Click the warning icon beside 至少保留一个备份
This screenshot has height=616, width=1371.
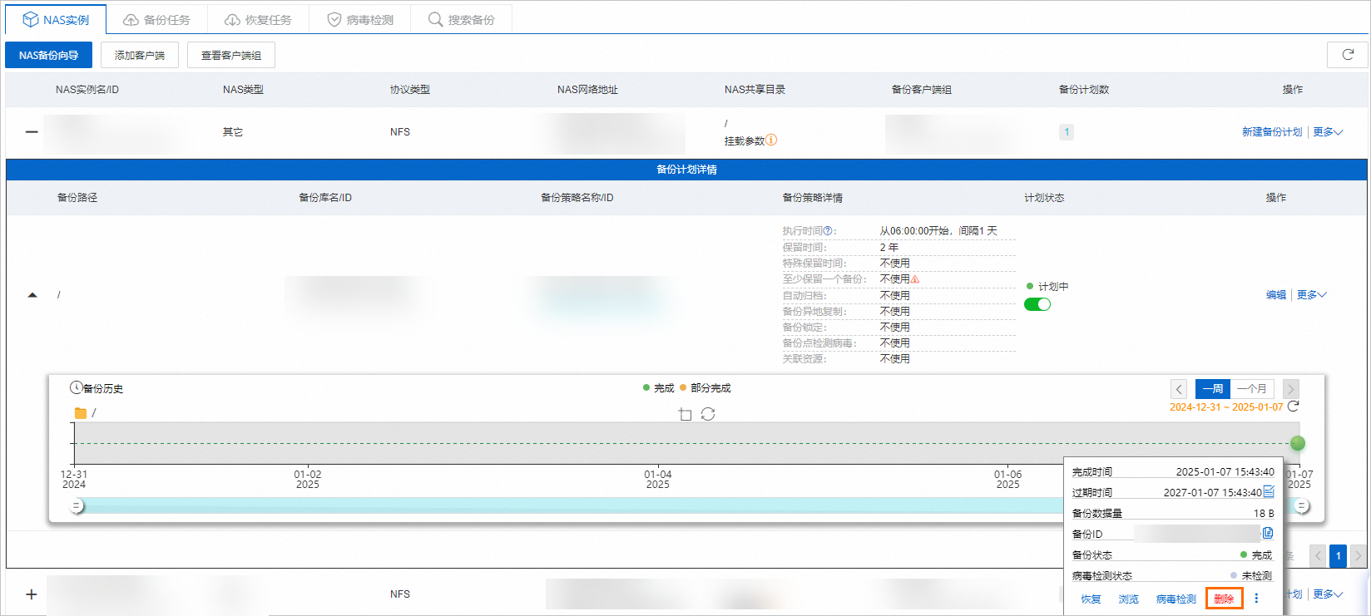(915, 278)
